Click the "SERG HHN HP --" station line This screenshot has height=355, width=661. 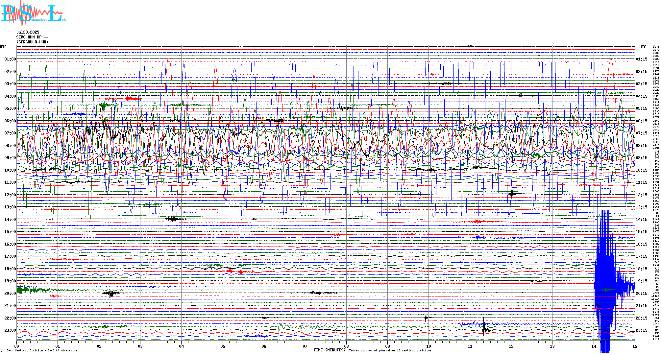32,37
